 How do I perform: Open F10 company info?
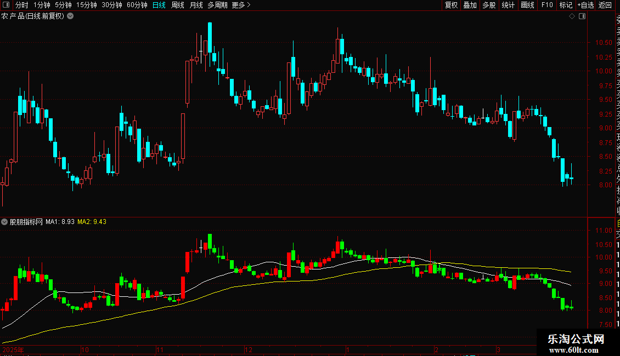click(547, 5)
